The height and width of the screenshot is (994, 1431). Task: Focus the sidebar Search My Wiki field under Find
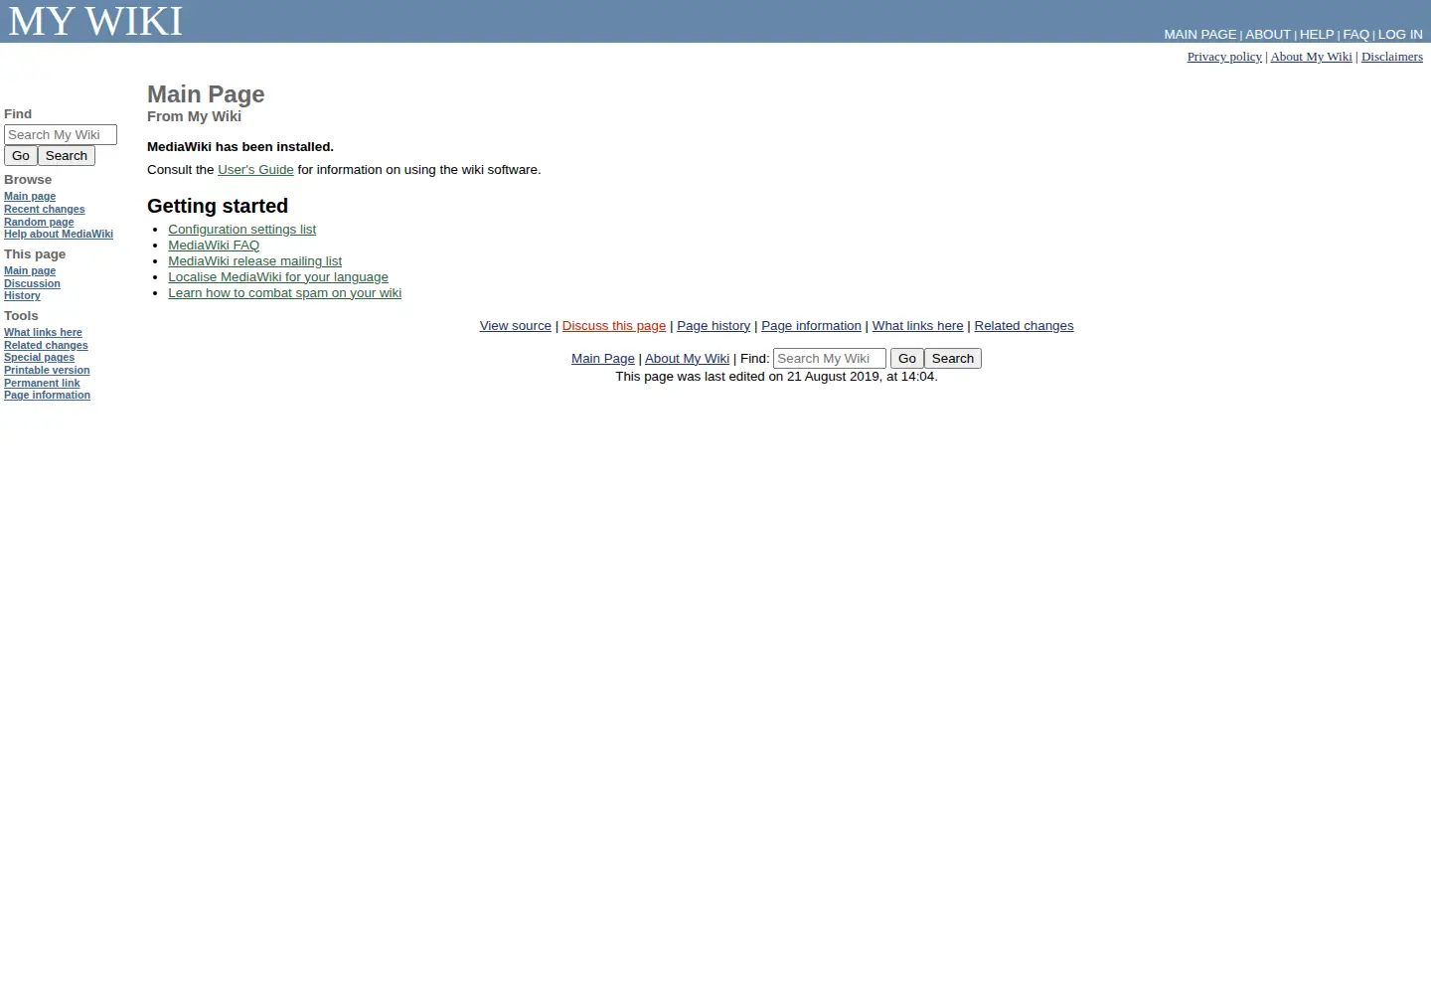pos(61,134)
